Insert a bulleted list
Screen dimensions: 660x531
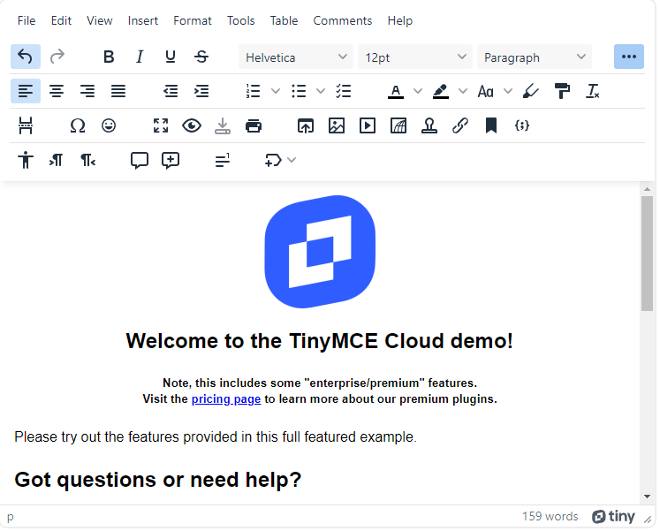(299, 91)
